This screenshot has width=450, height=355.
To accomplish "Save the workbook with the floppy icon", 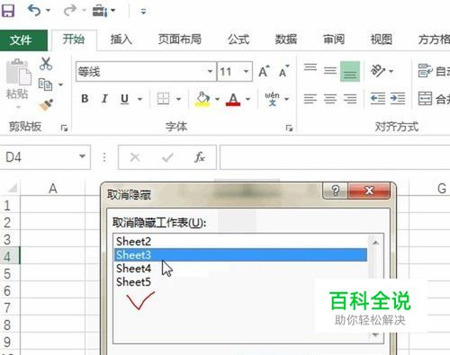I will tap(8, 11).
